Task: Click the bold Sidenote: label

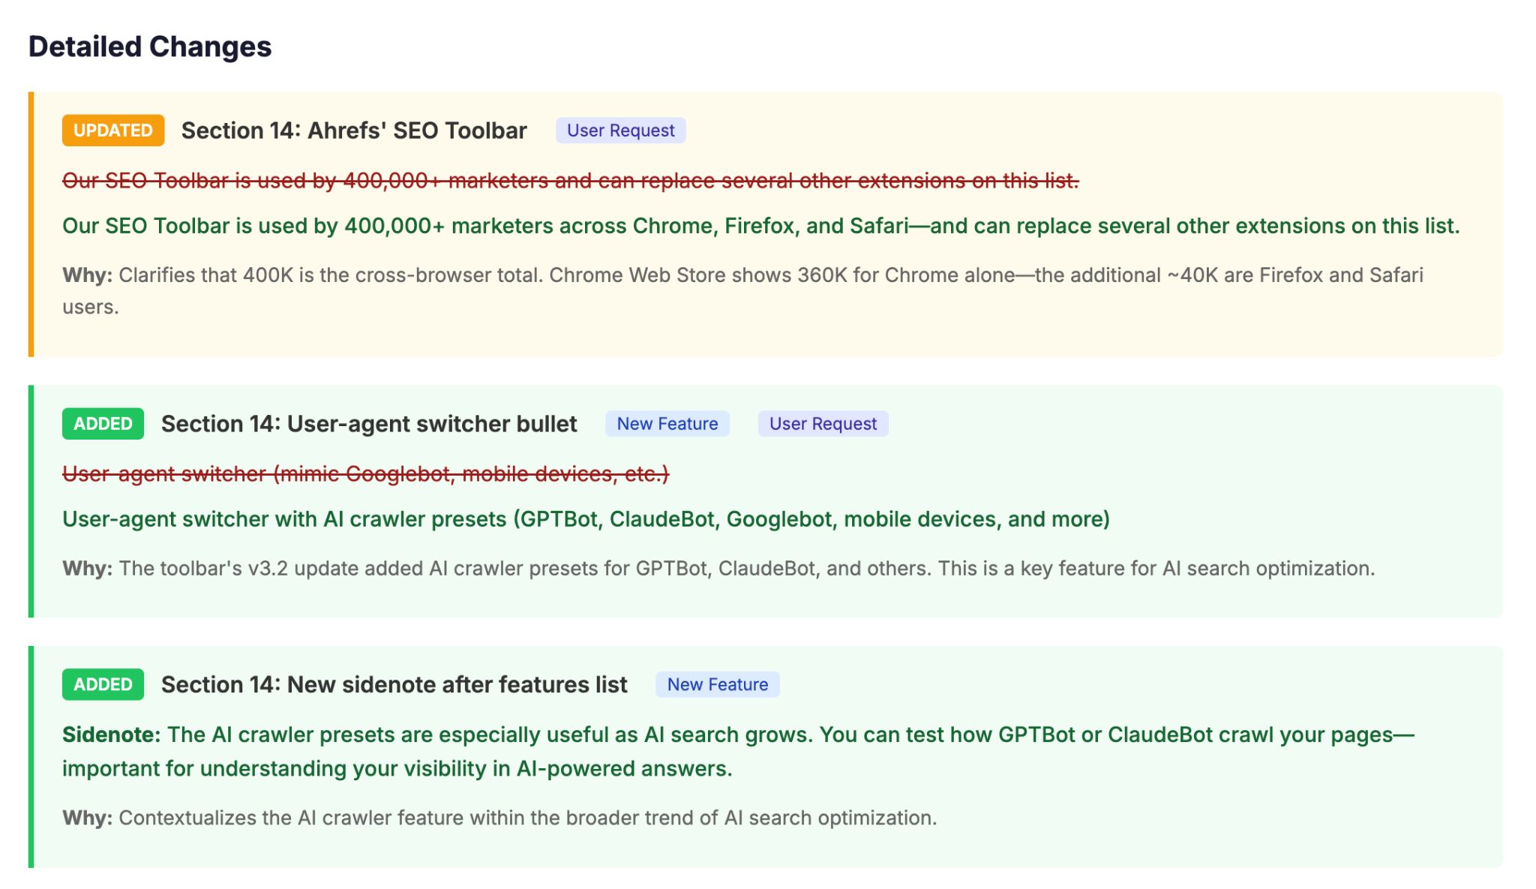Action: [111, 734]
